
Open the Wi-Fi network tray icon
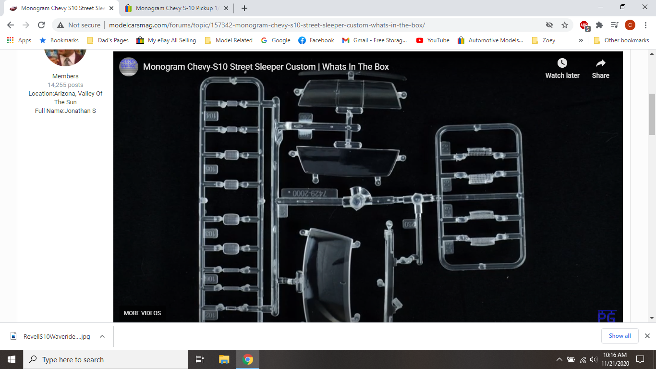(x=583, y=359)
